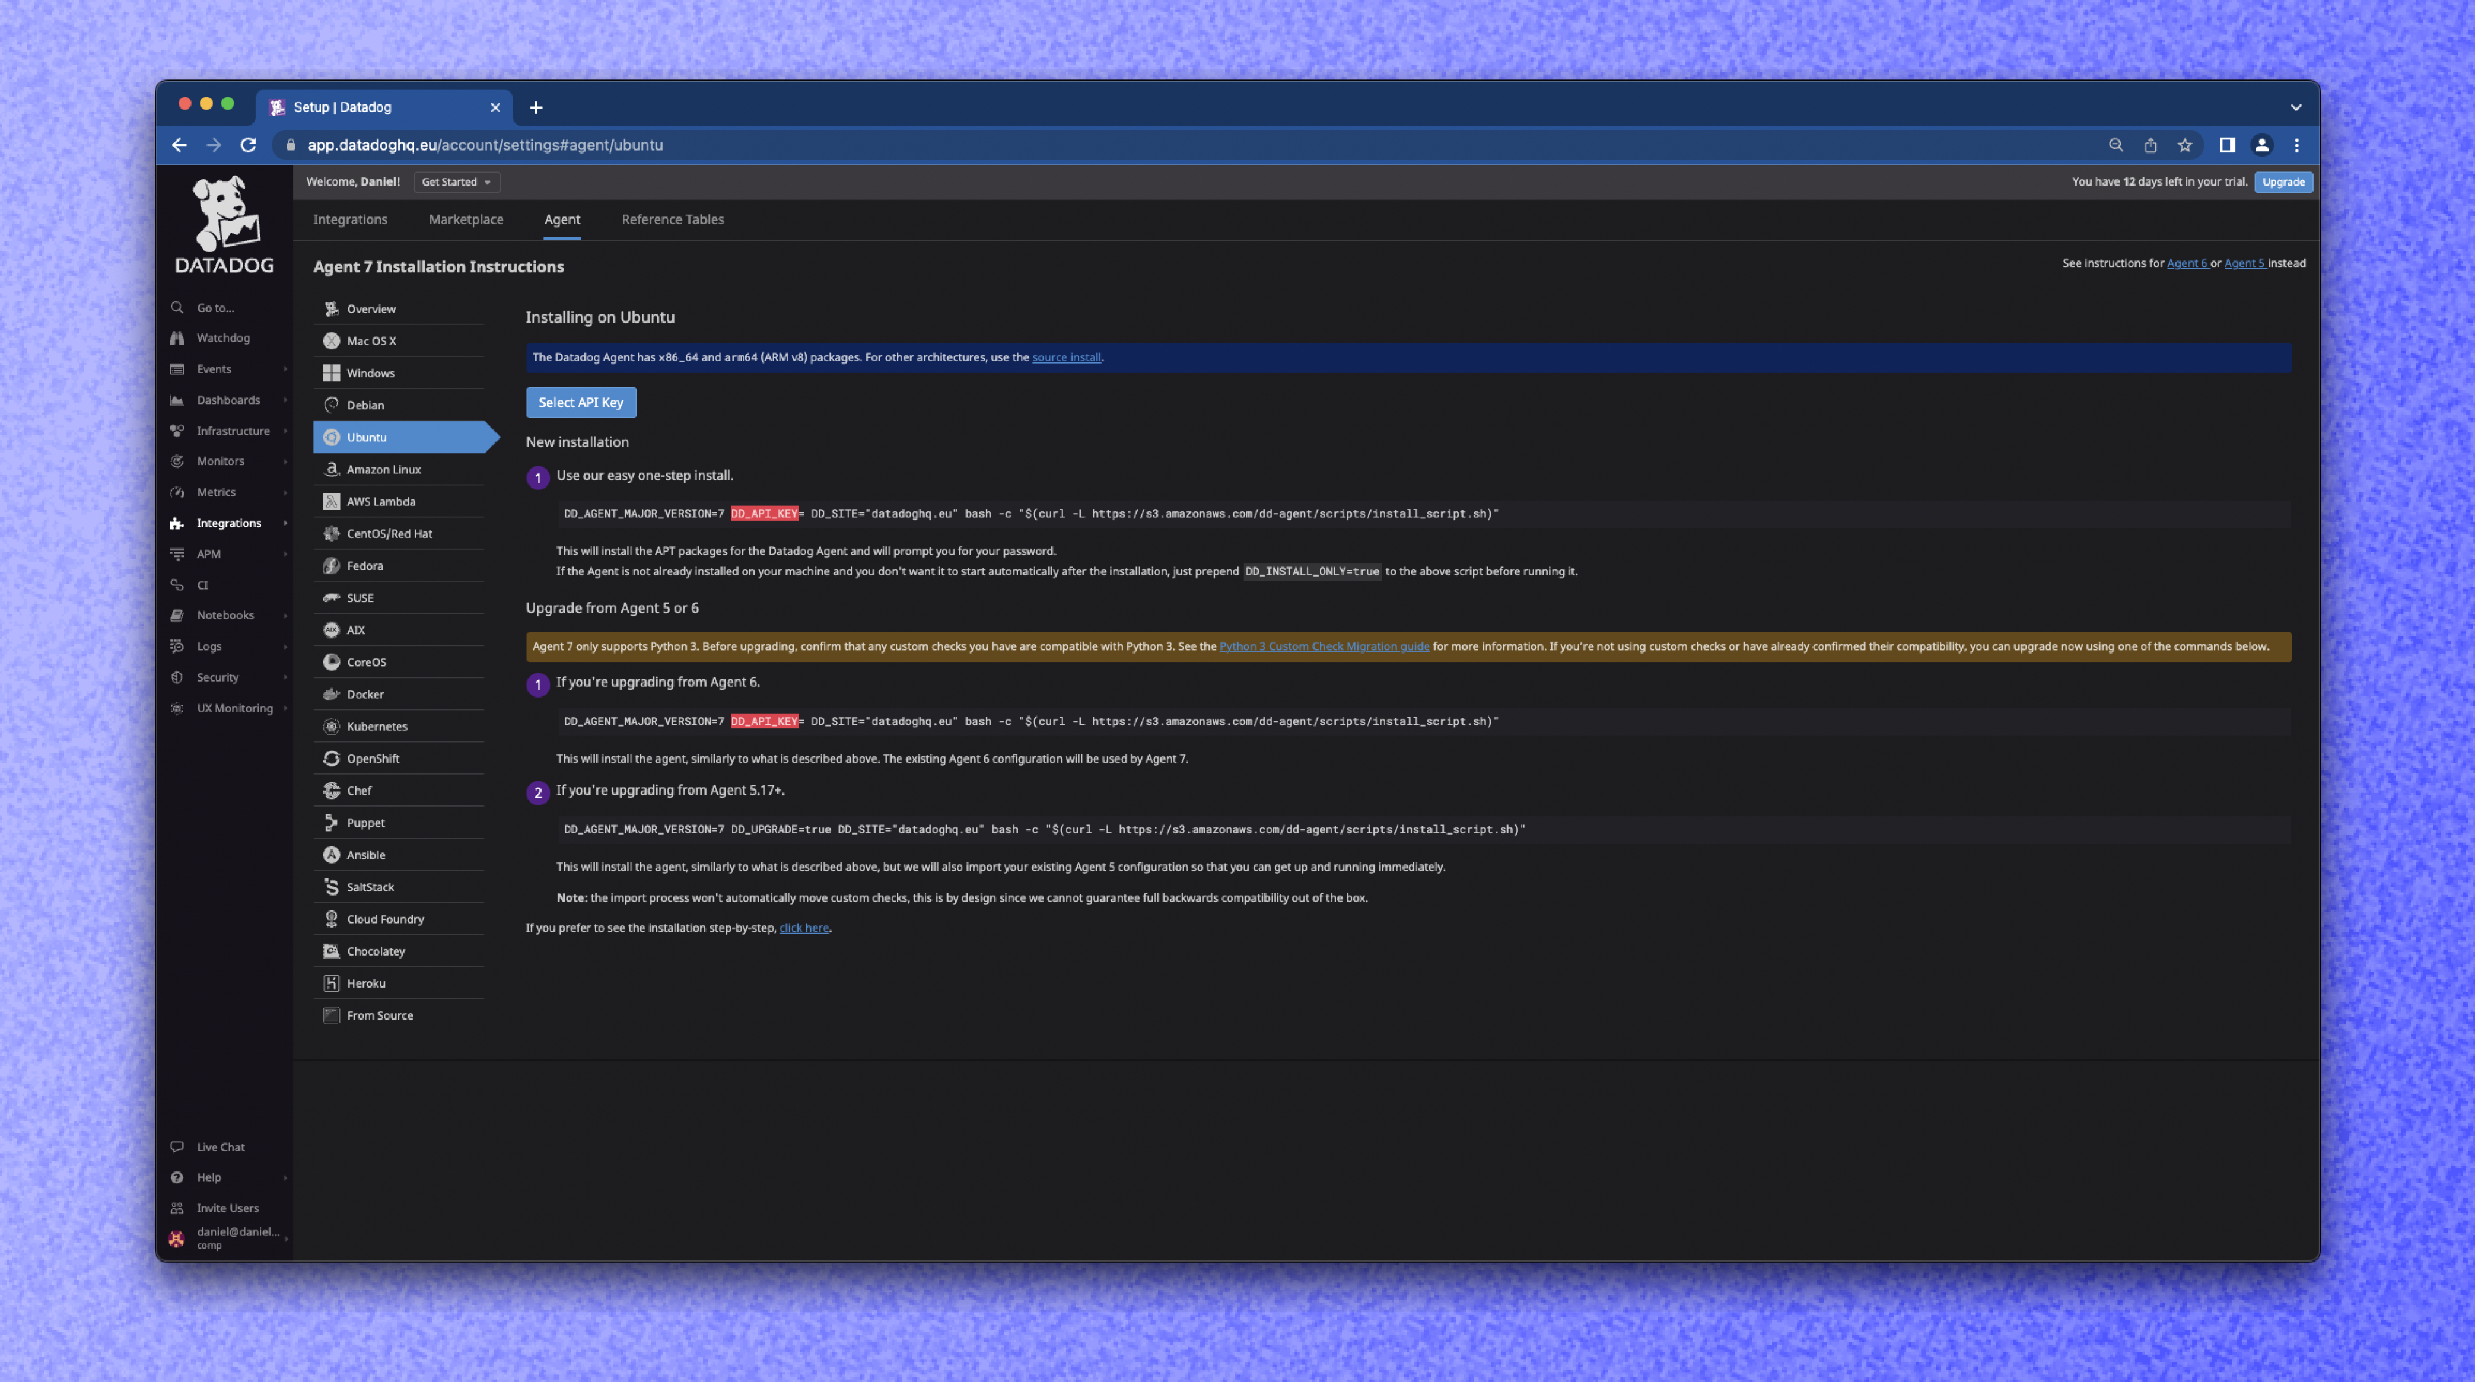Image resolution: width=2475 pixels, height=1382 pixels.
Task: Click the Select API Key button
Action: [x=580, y=402]
